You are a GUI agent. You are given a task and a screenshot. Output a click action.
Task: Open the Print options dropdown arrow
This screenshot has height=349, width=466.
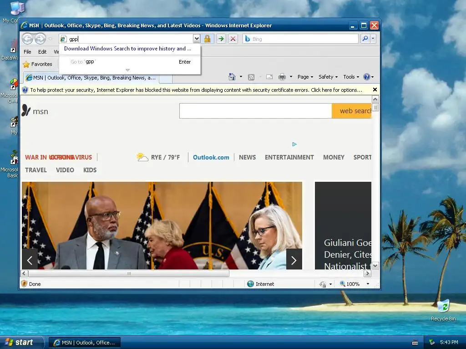291,77
